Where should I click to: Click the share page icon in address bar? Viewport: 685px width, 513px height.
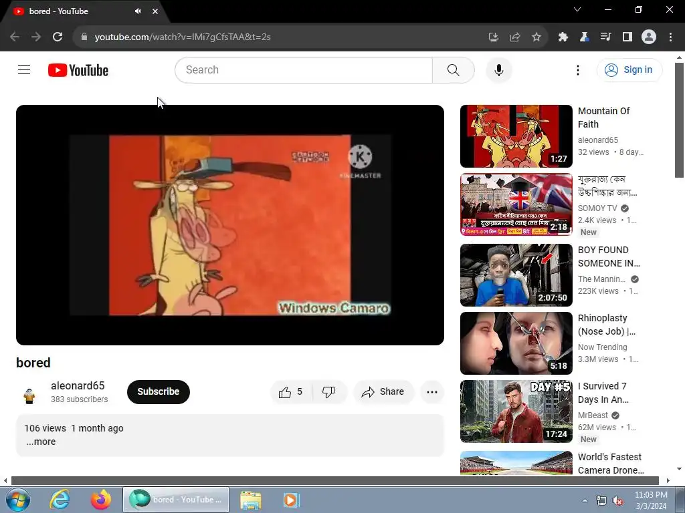point(515,37)
